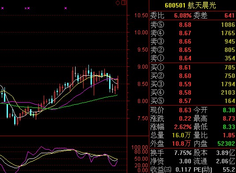This screenshot has height=173, width=236.
Task: Click the circled 5 icon next to 卖
Action: pyautogui.click(x=161, y=25)
